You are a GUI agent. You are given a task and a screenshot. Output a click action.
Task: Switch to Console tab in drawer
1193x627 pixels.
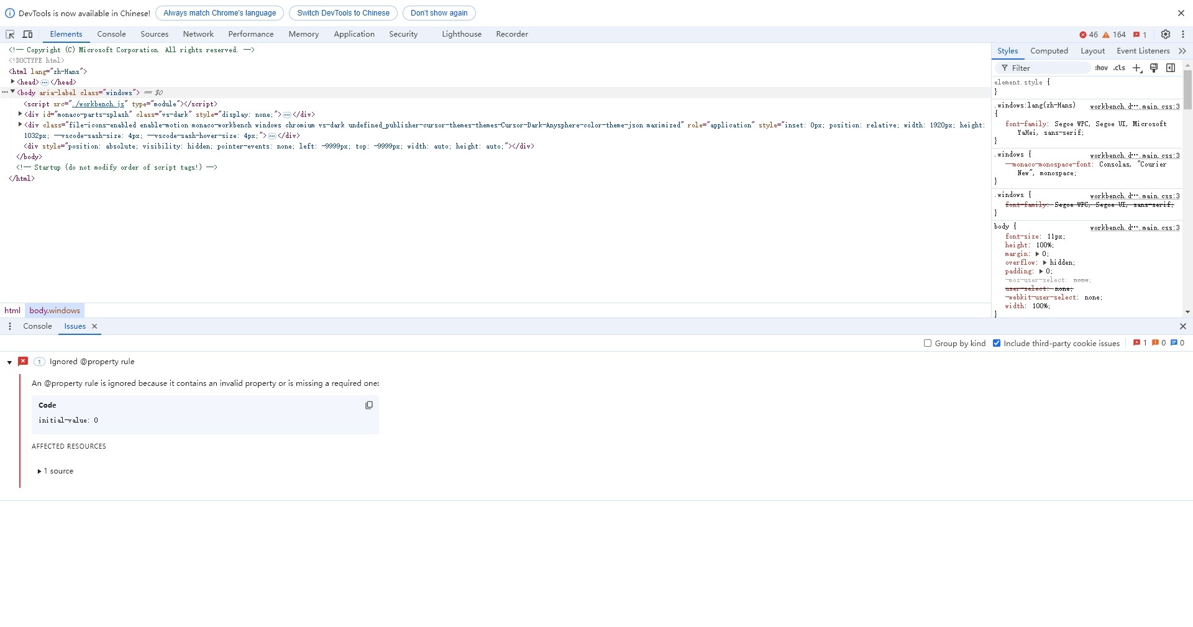coord(37,326)
